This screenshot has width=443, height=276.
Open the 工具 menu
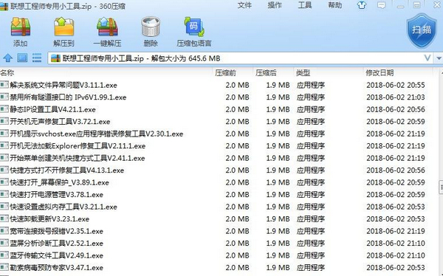tap(305, 5)
